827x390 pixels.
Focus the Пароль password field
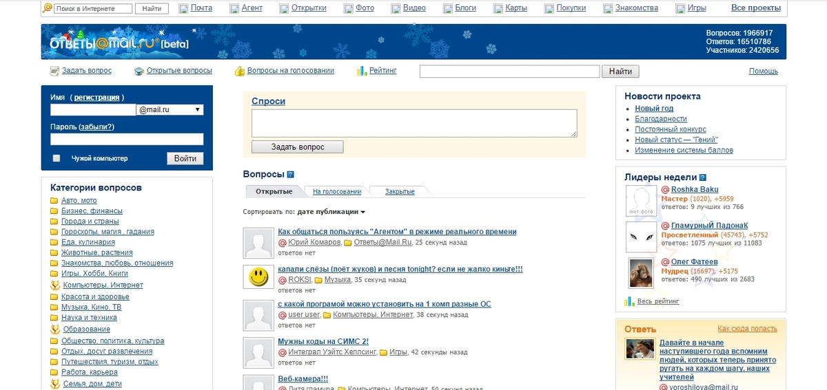click(127, 139)
